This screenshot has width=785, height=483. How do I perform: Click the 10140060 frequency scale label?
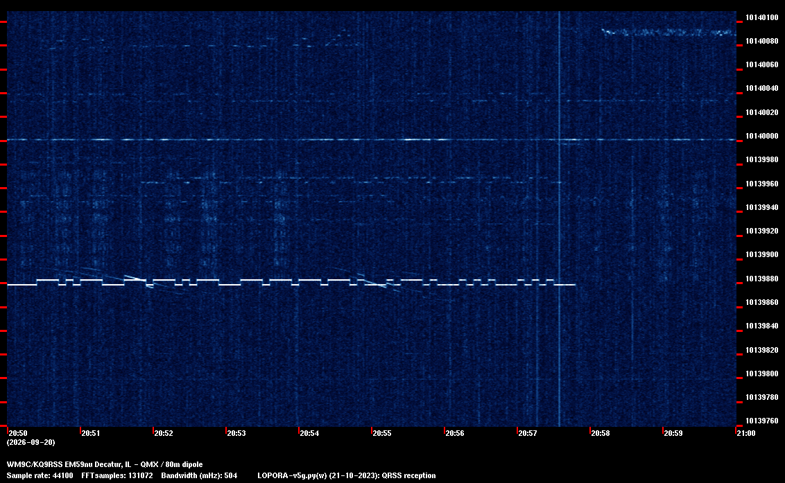click(x=762, y=64)
